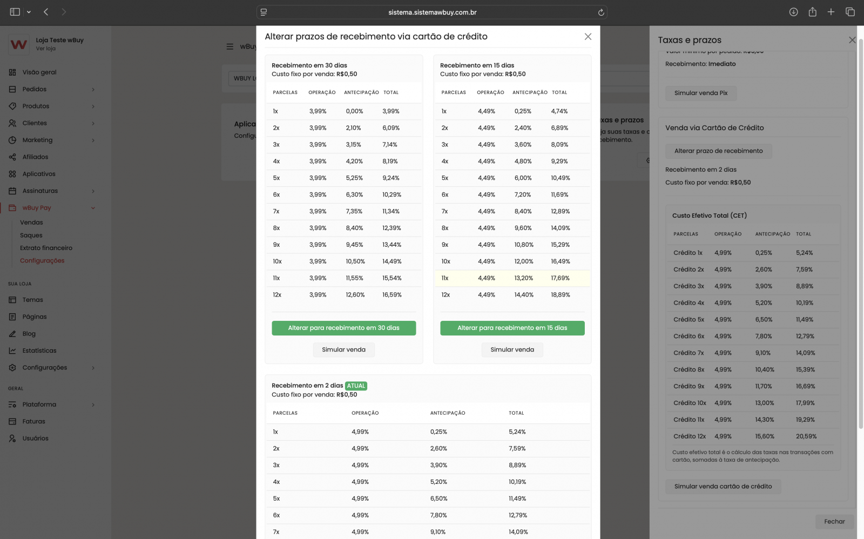Click the Estatísticas chart icon

click(12, 351)
